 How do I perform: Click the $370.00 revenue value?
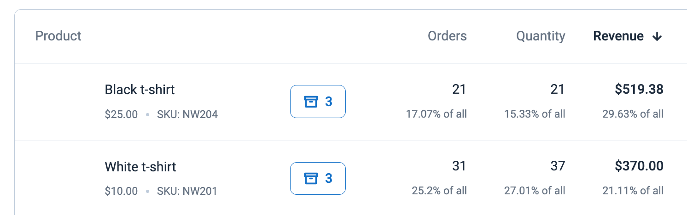639,166
